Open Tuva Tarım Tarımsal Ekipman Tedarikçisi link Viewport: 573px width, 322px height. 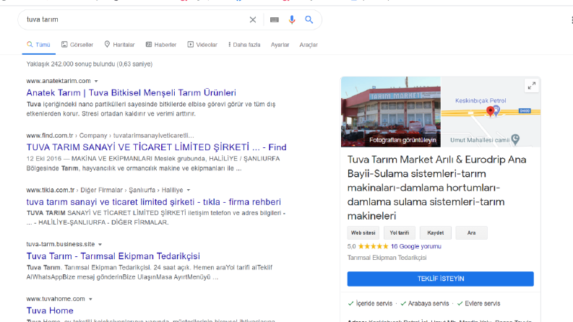click(x=113, y=256)
